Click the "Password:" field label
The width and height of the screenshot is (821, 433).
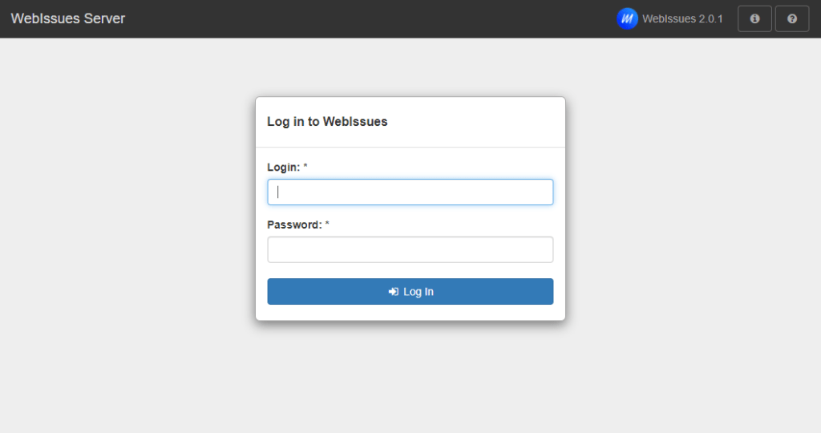pos(294,225)
